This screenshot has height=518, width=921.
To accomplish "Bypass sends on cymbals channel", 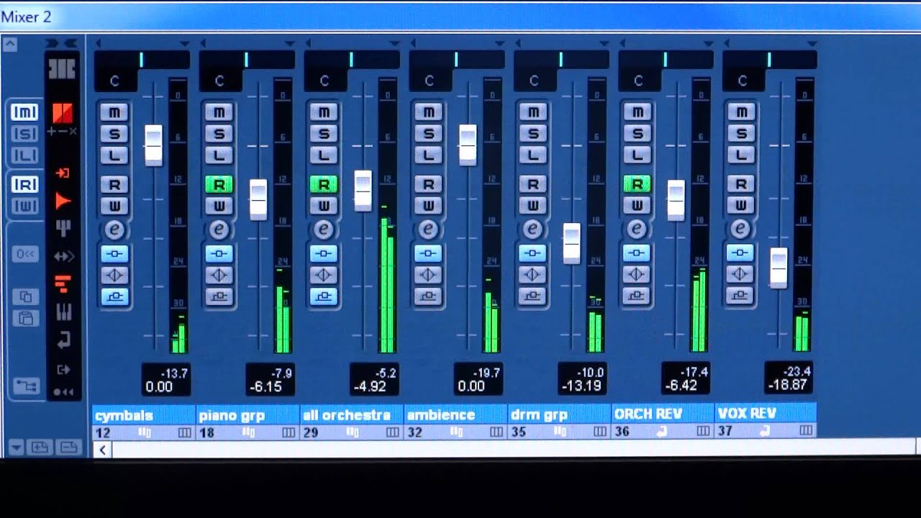I will coord(114,296).
